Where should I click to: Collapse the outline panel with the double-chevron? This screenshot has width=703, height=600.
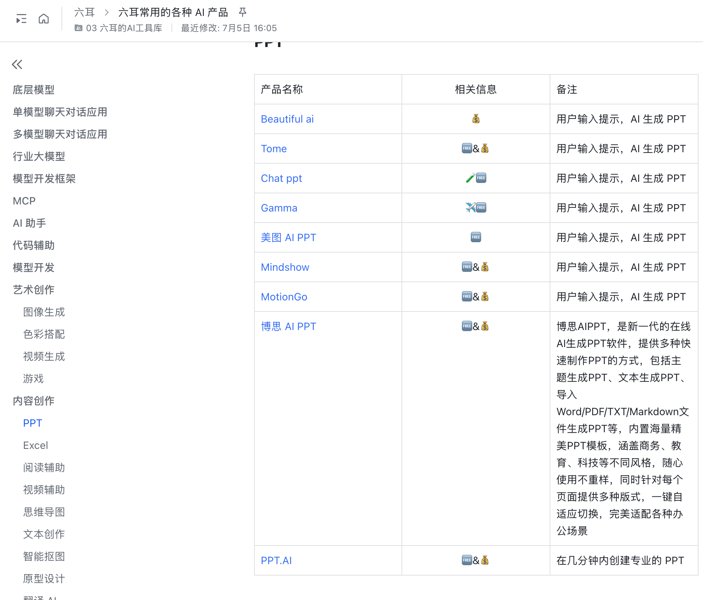[17, 64]
